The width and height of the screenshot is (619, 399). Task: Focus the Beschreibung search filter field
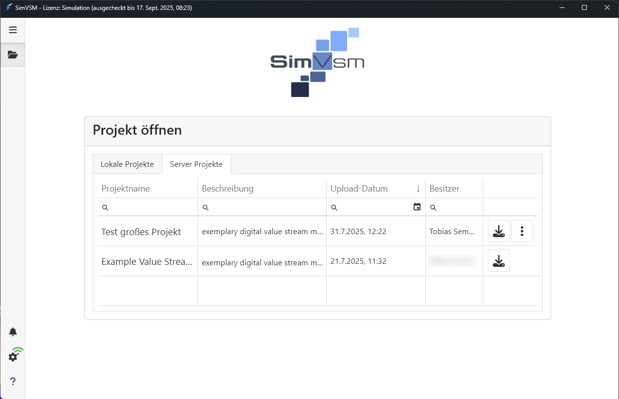pos(265,207)
